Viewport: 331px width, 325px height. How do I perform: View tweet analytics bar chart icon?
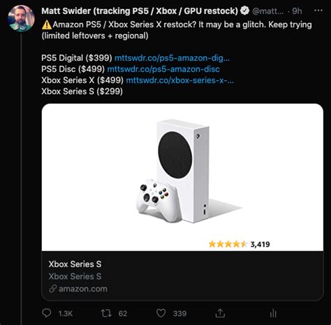(273, 313)
